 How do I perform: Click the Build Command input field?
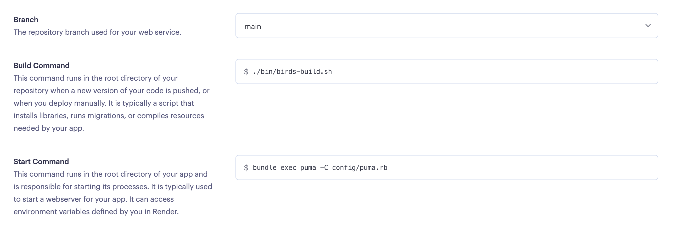tap(445, 71)
